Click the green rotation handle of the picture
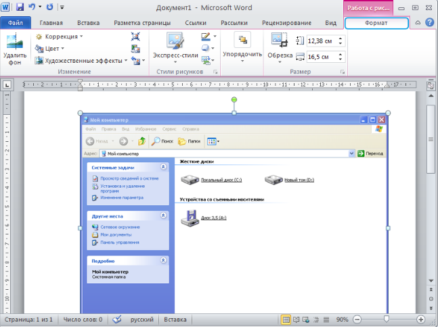Viewport: 438px width, 327px height. (234, 99)
